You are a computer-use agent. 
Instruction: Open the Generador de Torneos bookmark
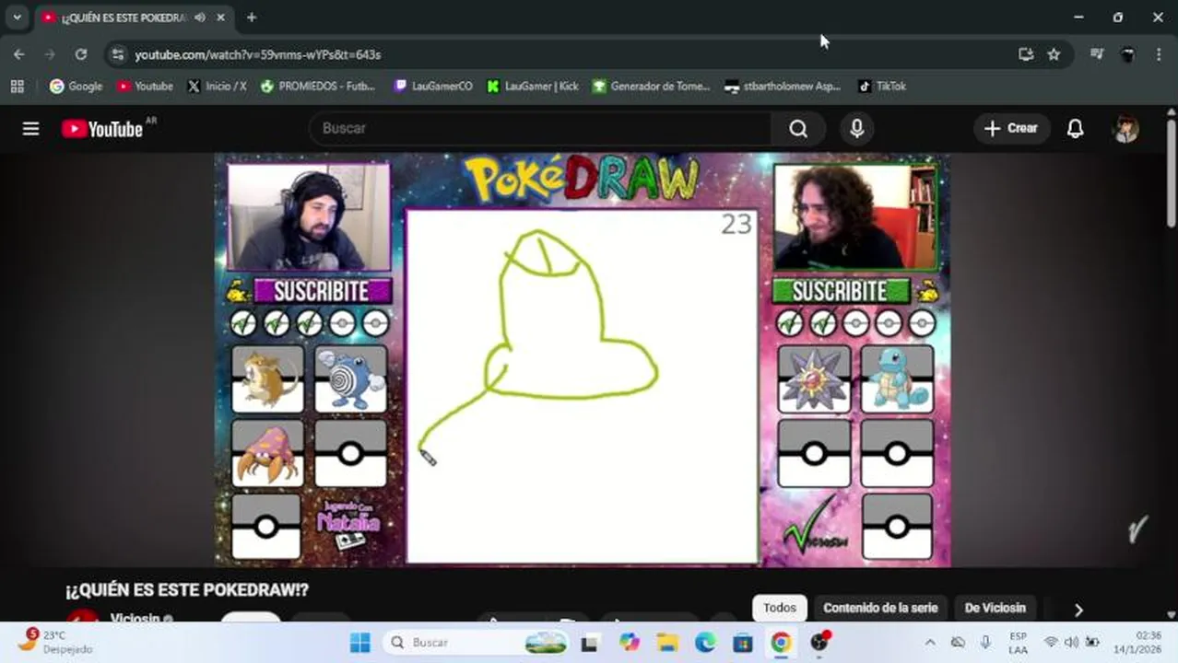tap(651, 87)
